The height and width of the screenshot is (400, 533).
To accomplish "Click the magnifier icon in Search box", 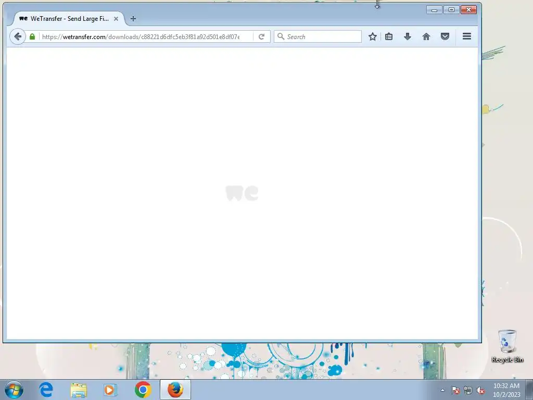I will click(281, 36).
